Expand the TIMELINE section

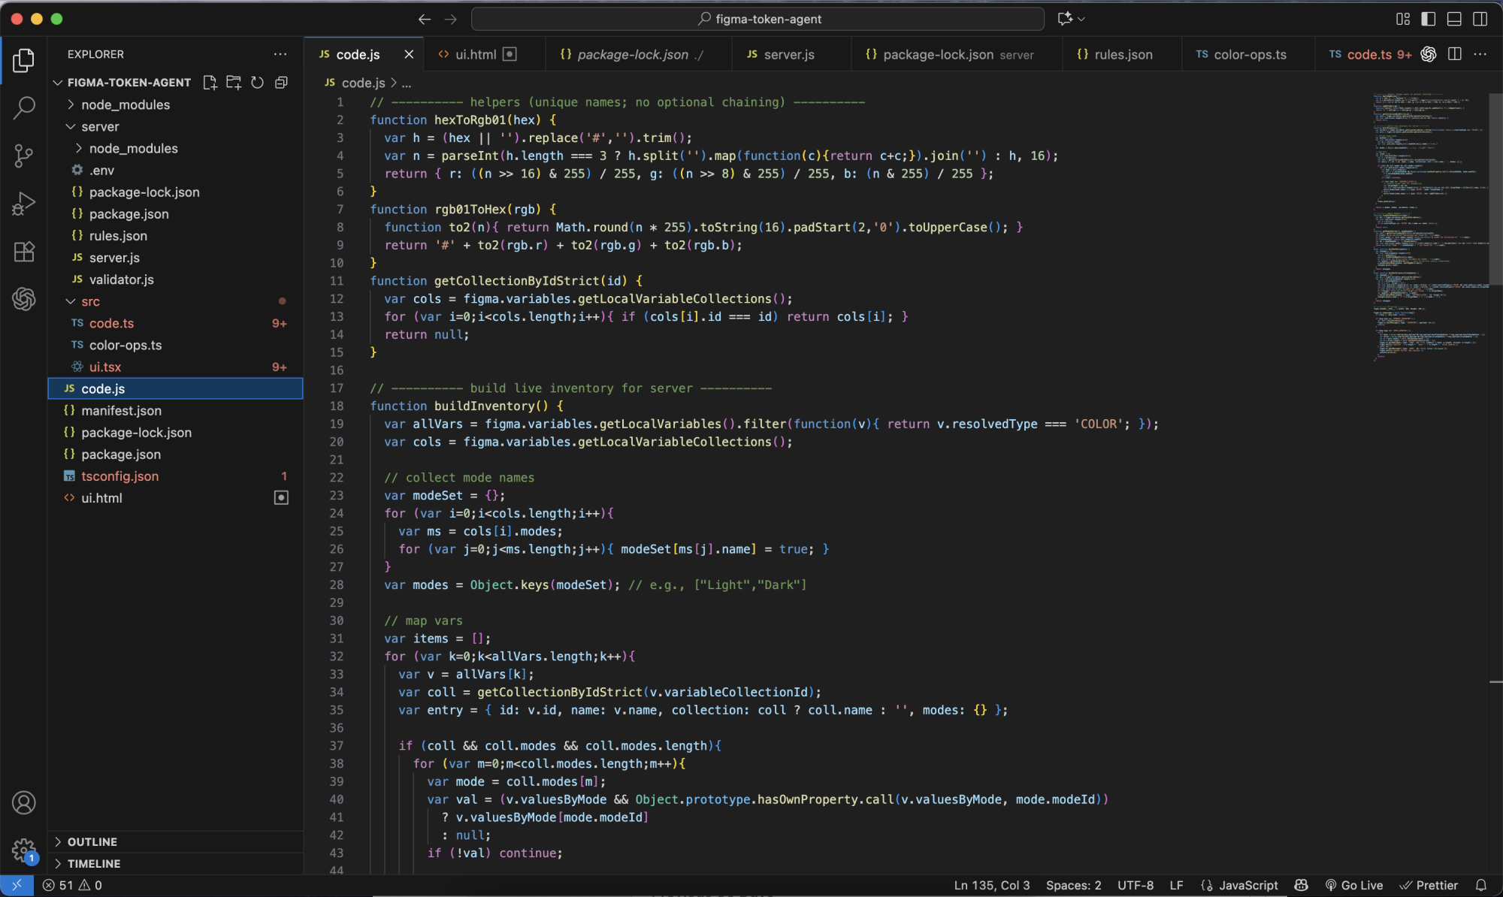point(93,863)
